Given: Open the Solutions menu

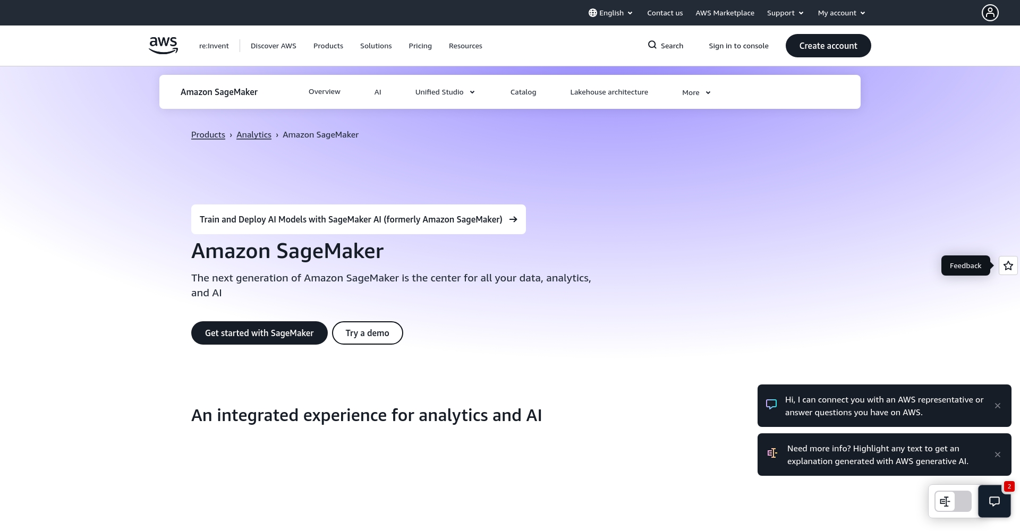Looking at the screenshot, I should coord(376,46).
